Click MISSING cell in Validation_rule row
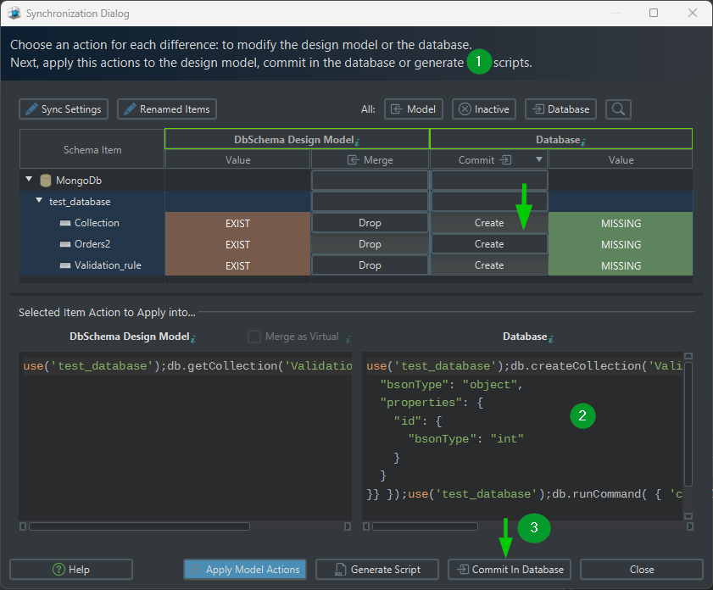The height and width of the screenshot is (590, 713). (621, 265)
